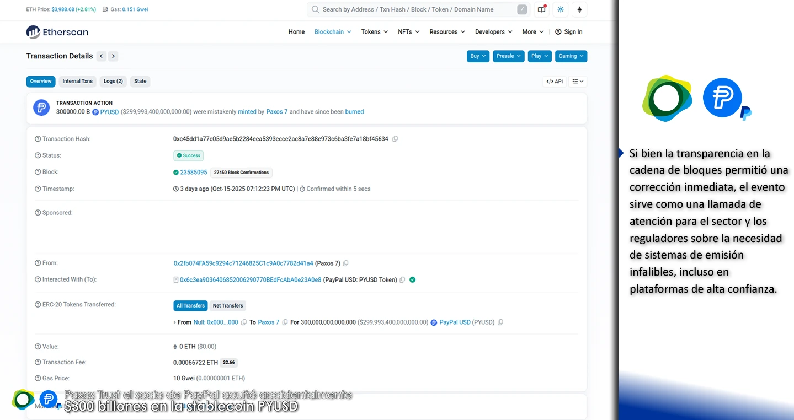Switch to Net Transfers view
This screenshot has width=794, height=420.
click(x=227, y=305)
